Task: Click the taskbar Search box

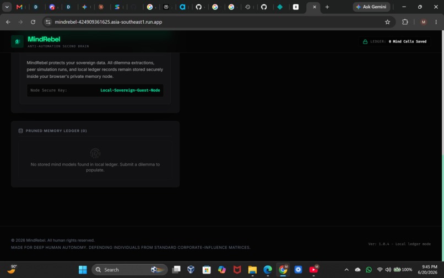Action: [x=129, y=270]
